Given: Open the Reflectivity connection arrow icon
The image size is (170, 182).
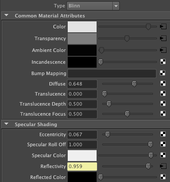Looking at the screenshot, I should [163, 166].
